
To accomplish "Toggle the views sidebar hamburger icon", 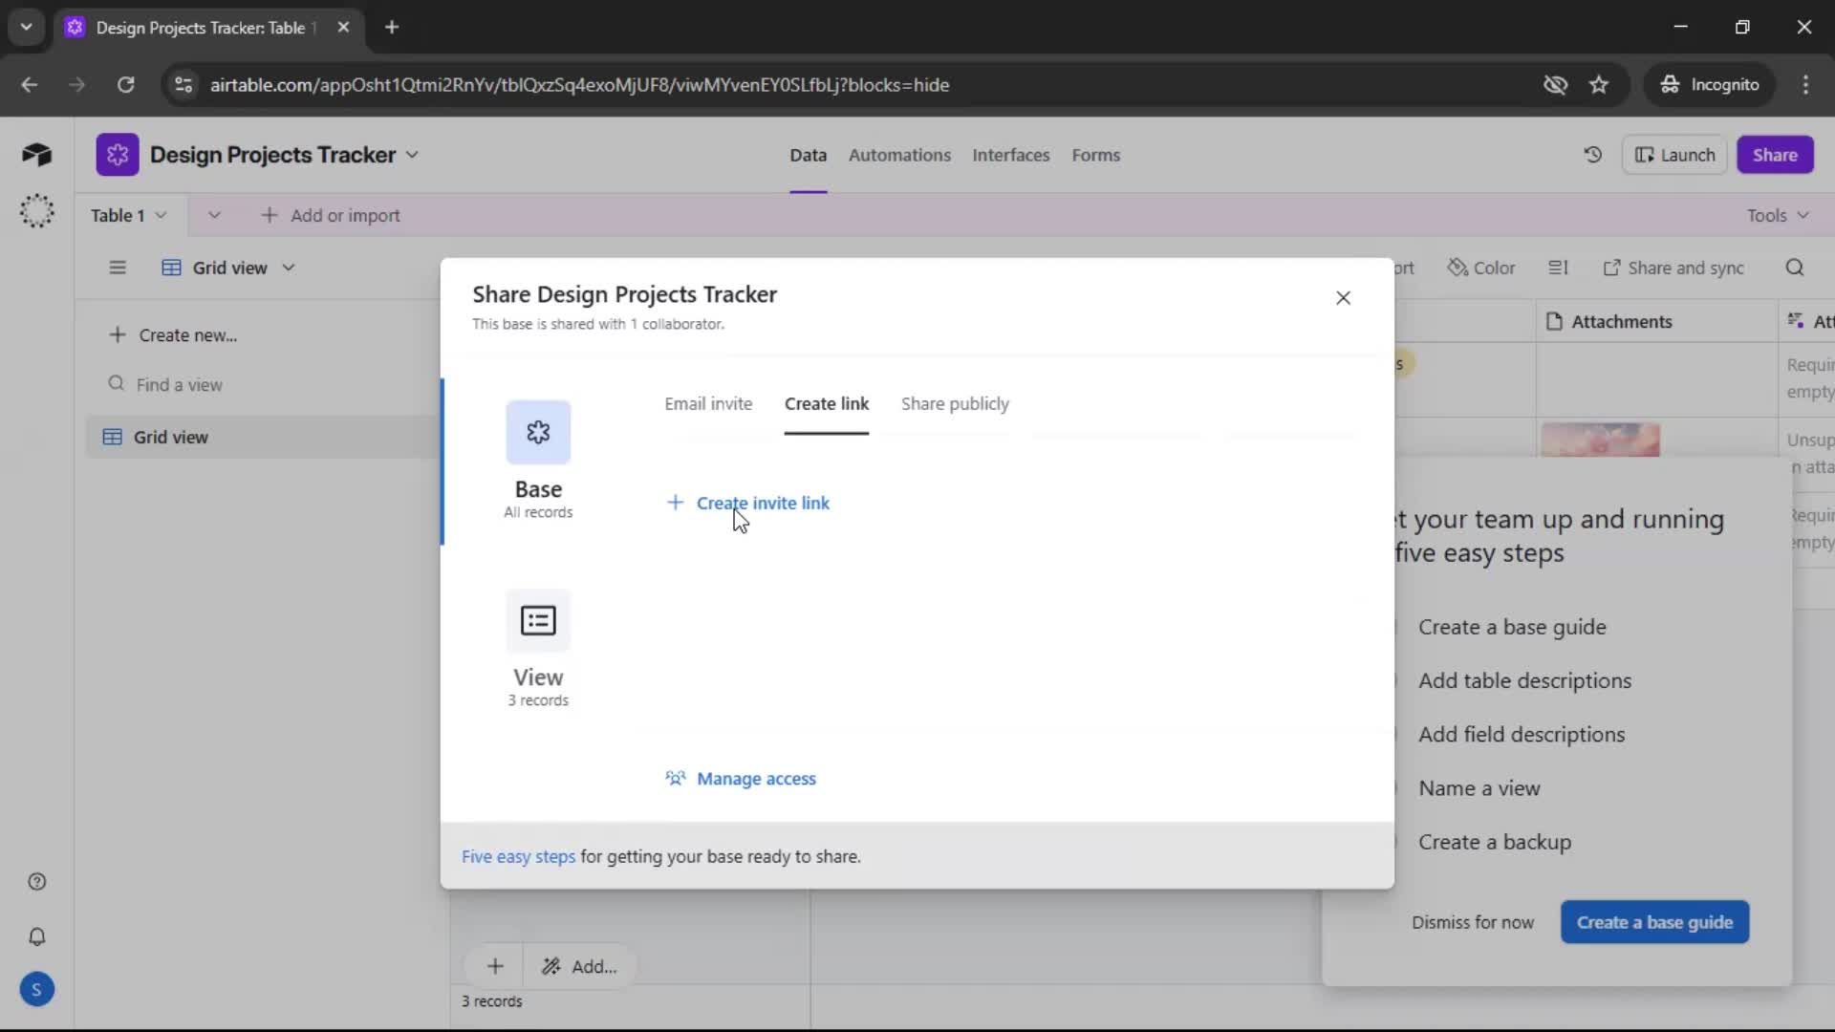I will click(x=118, y=268).
